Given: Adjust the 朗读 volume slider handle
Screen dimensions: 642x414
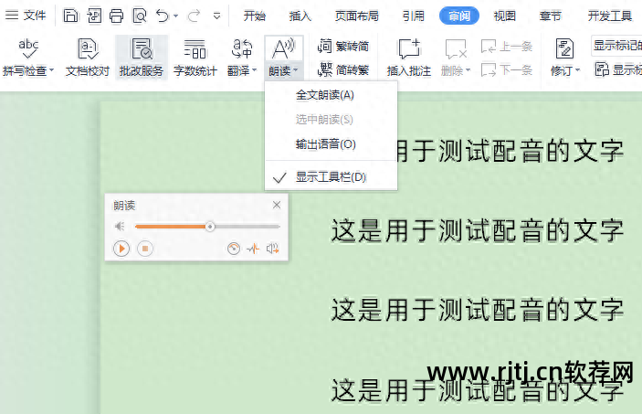Looking at the screenshot, I should [210, 227].
